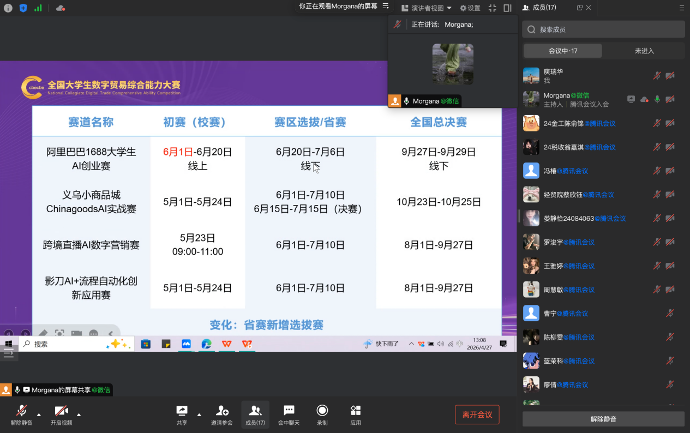Open the 应用 apps icon
Image resolution: width=690 pixels, height=433 pixels.
coord(356,411)
